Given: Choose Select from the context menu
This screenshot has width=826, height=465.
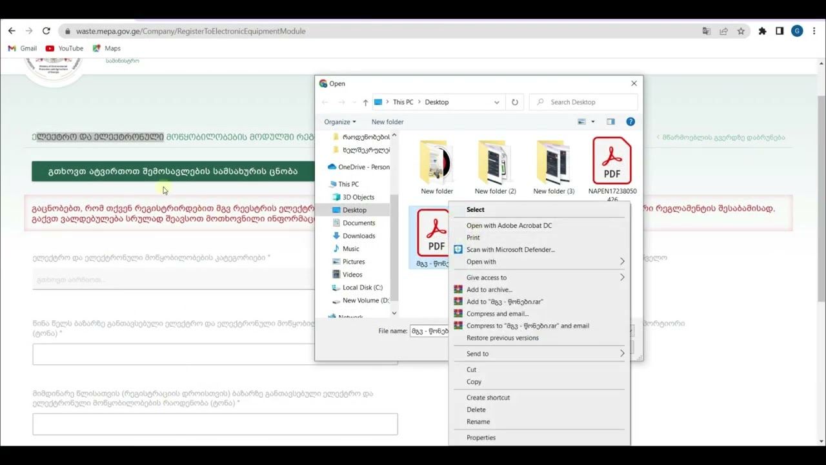Looking at the screenshot, I should (x=475, y=210).
